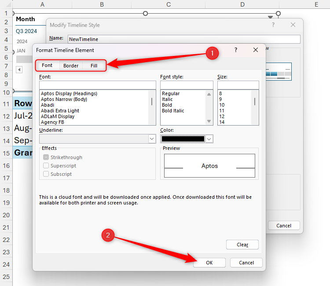Cancel the Format Timeline Element dialog
The height and width of the screenshot is (286, 330).
[x=246, y=263]
